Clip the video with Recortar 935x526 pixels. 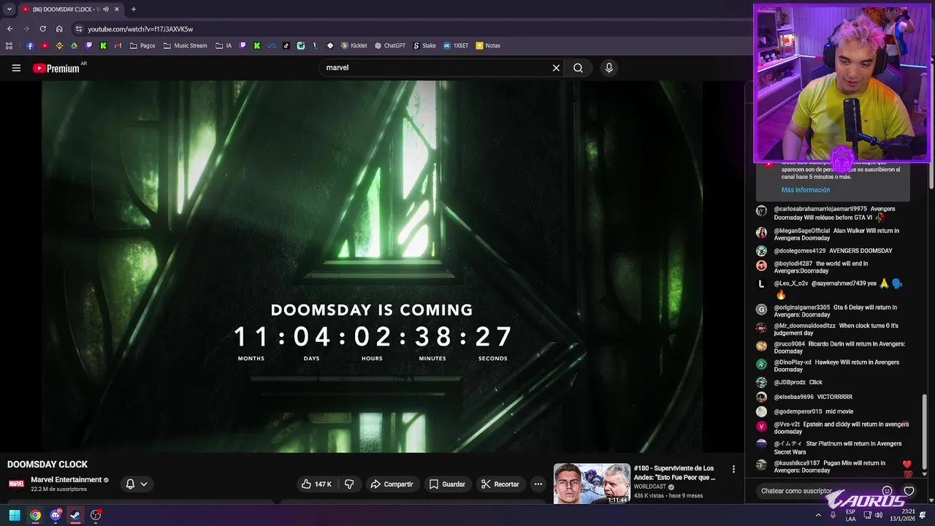[x=500, y=484]
